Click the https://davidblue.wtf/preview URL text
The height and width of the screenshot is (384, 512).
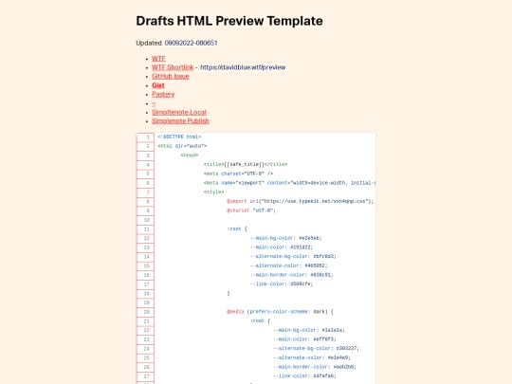(x=243, y=67)
